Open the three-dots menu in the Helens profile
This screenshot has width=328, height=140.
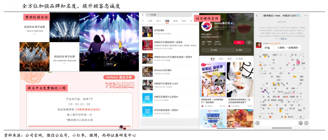coord(250,17)
